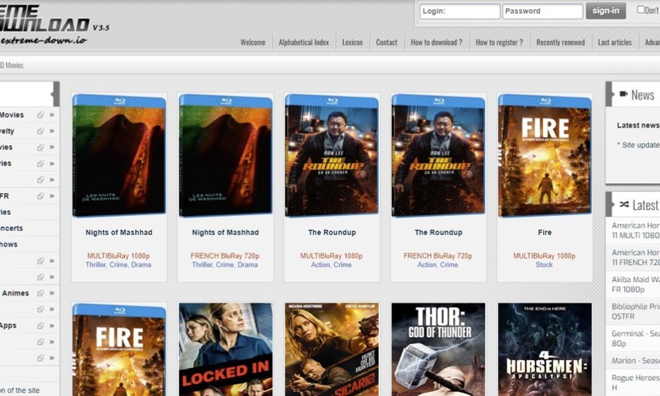This screenshot has height=396, width=660.
Task: Click the Site update news item
Action: pos(639,145)
